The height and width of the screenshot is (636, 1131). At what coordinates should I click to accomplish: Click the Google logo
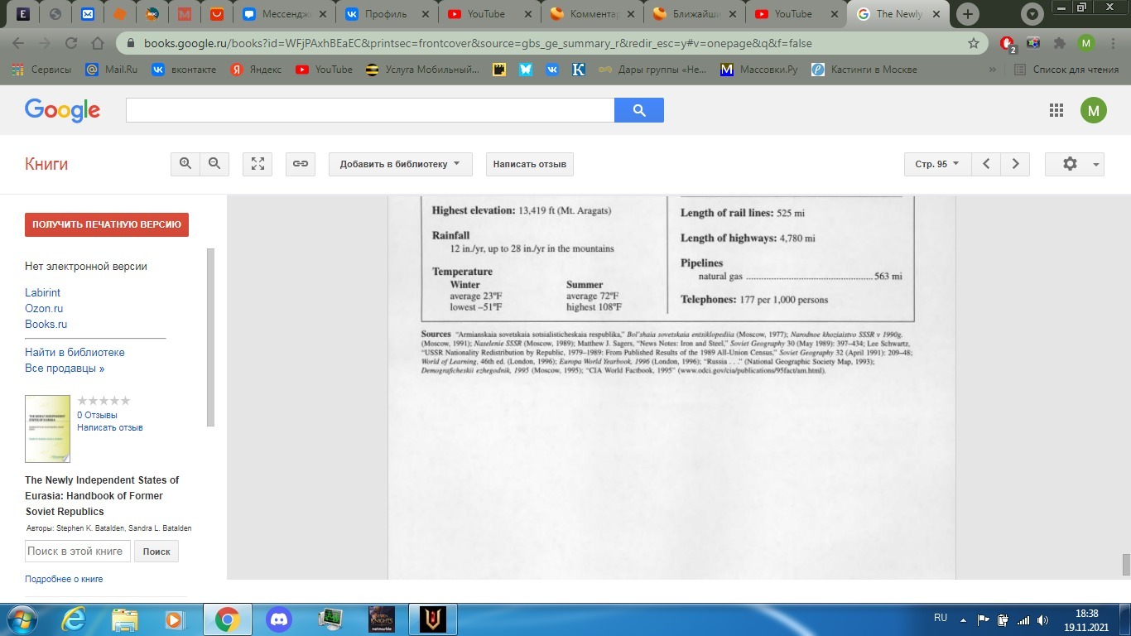(63, 110)
